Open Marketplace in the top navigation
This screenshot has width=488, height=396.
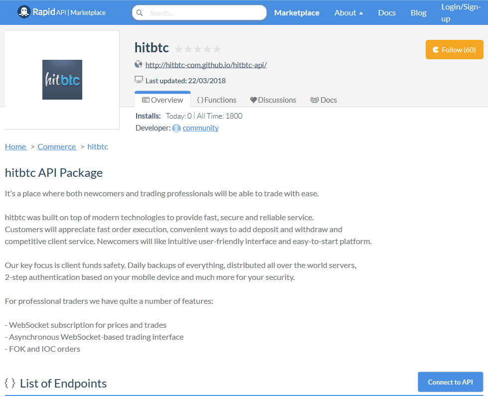297,13
